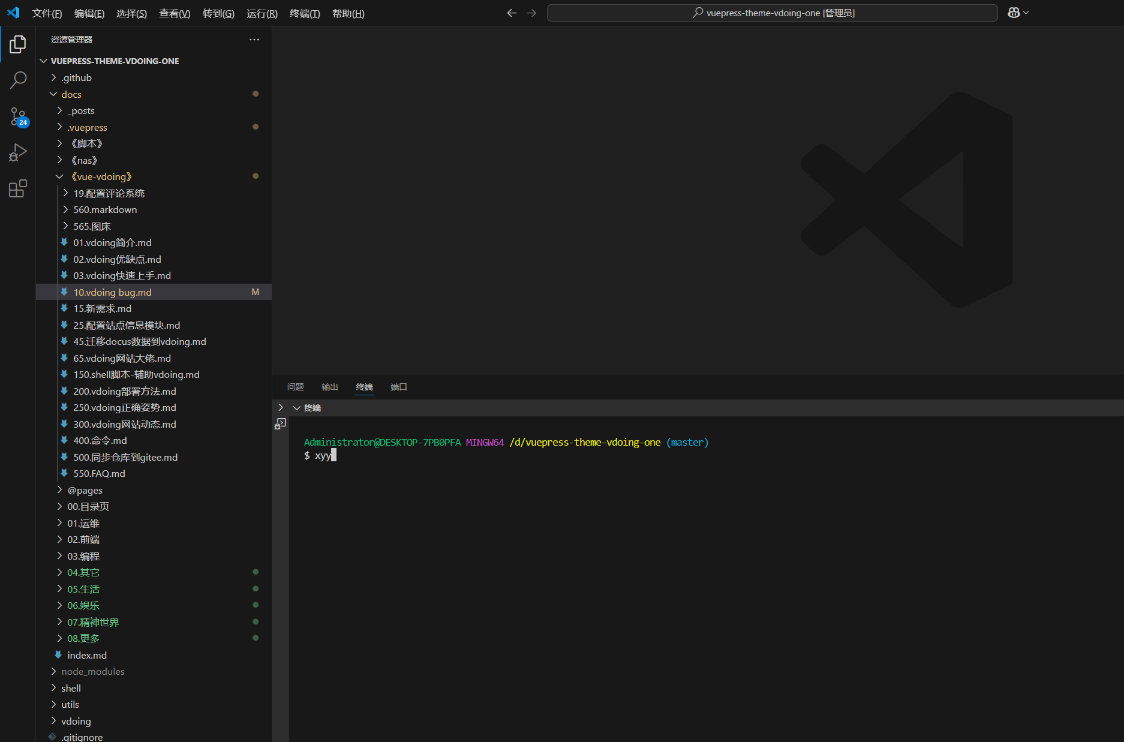Click the 资源管理器 panel title
1124x742 pixels.
71,40
